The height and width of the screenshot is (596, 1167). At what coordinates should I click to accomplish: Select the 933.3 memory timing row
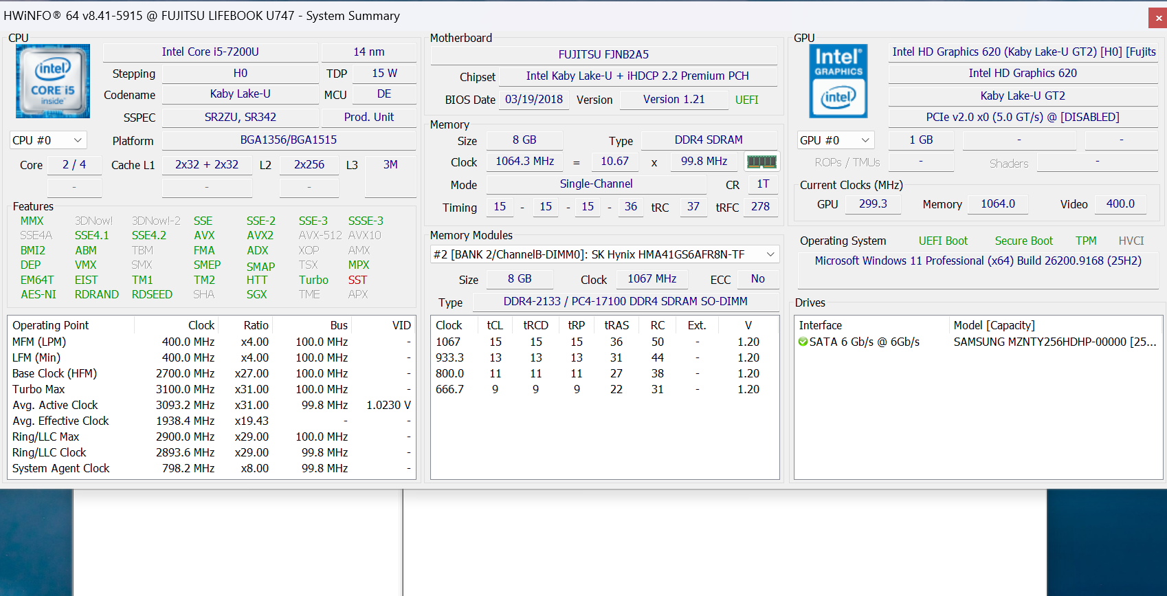[x=605, y=357]
